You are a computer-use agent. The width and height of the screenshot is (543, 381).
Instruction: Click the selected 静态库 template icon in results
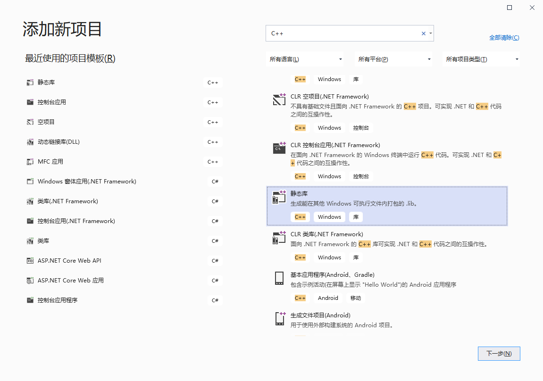pyautogui.click(x=279, y=197)
